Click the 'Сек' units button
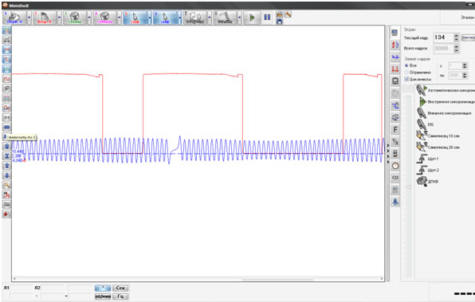Viewport: 475px width, 302px height. pos(120,288)
